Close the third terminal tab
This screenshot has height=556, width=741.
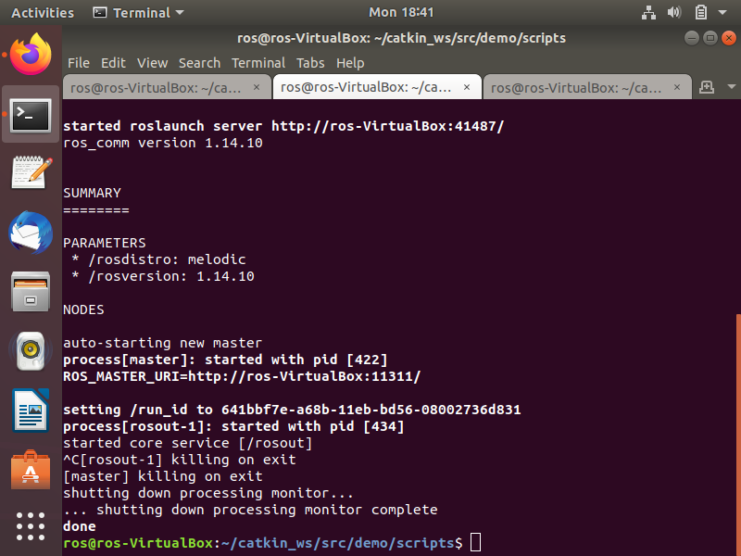coord(677,87)
